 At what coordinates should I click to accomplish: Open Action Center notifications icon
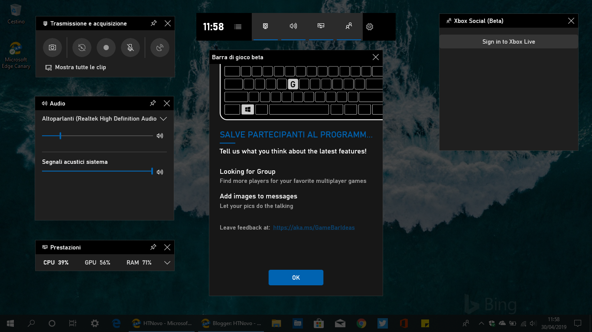pos(578,323)
